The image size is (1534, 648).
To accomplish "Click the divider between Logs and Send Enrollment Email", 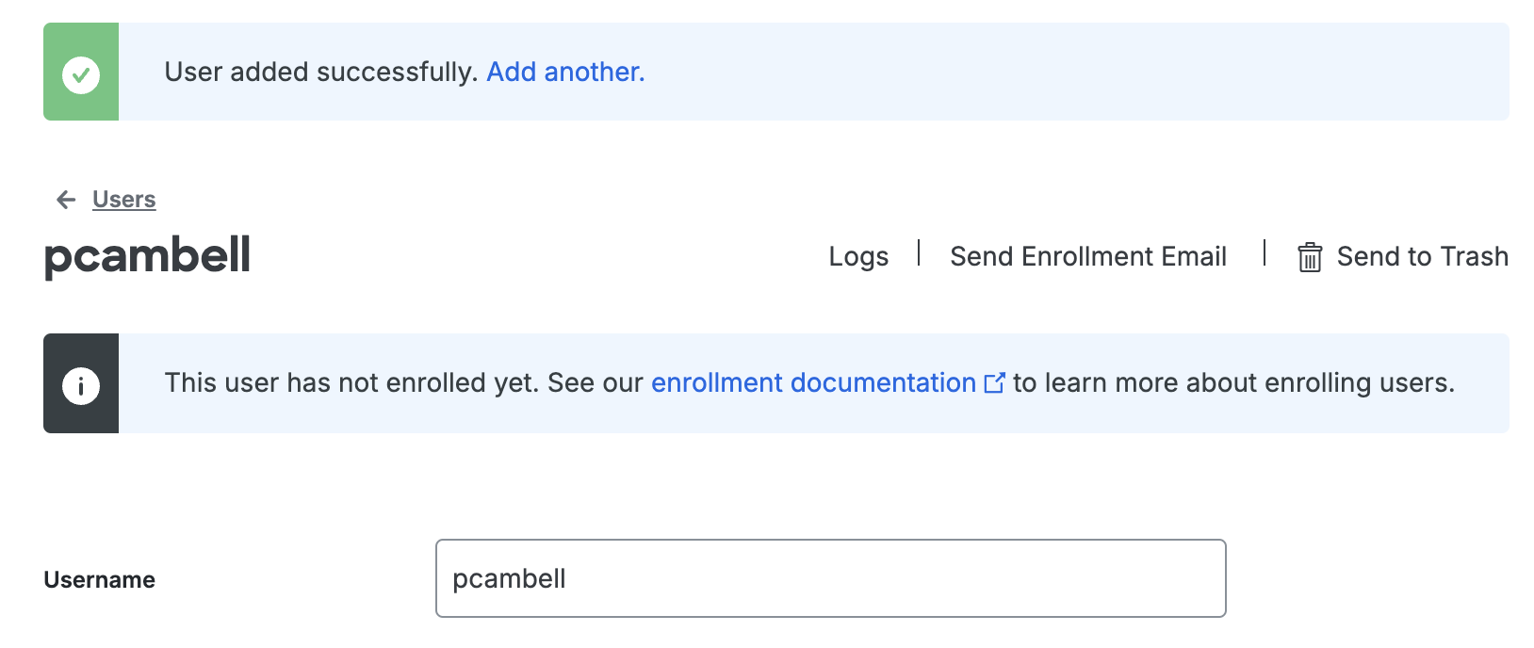I will (x=919, y=253).
